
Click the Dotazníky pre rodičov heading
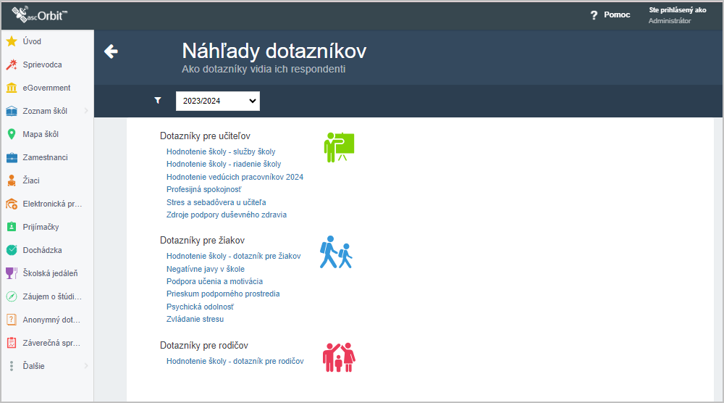click(204, 345)
